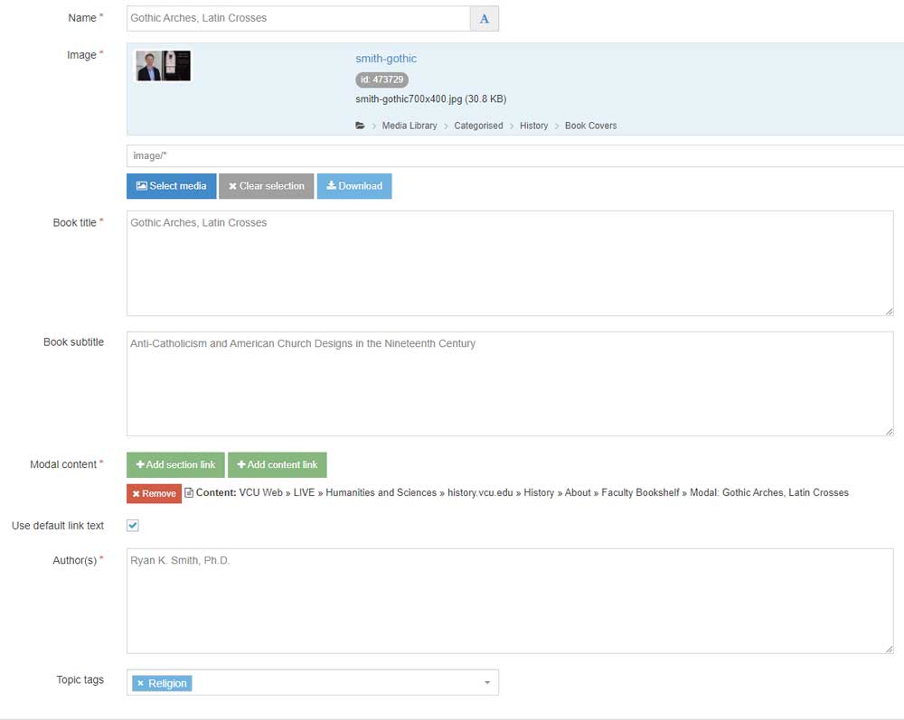The width and height of the screenshot is (904, 720).
Task: Expand the Topic tags selection list
Action: coord(485,682)
